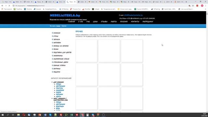Open the Linkpad bookmark
Viewport: 208px width, 117px height.
96,9
